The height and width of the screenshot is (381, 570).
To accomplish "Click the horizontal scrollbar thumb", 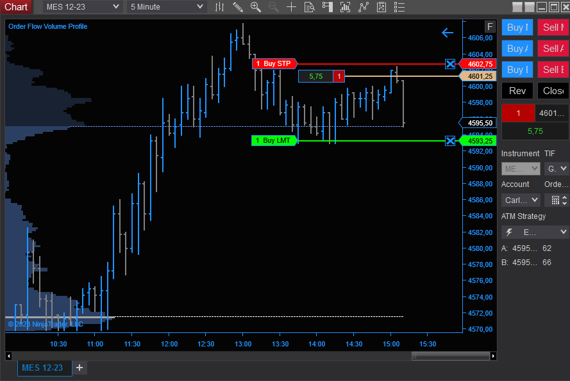I will coord(450,356).
